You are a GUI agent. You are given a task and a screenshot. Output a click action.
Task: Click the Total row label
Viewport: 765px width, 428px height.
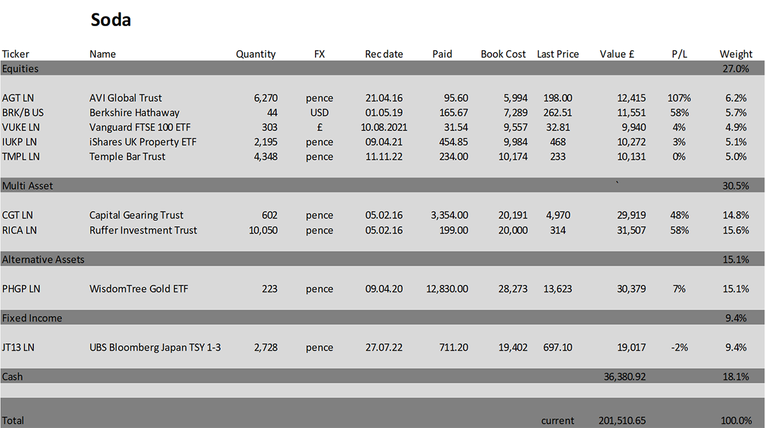13,420
